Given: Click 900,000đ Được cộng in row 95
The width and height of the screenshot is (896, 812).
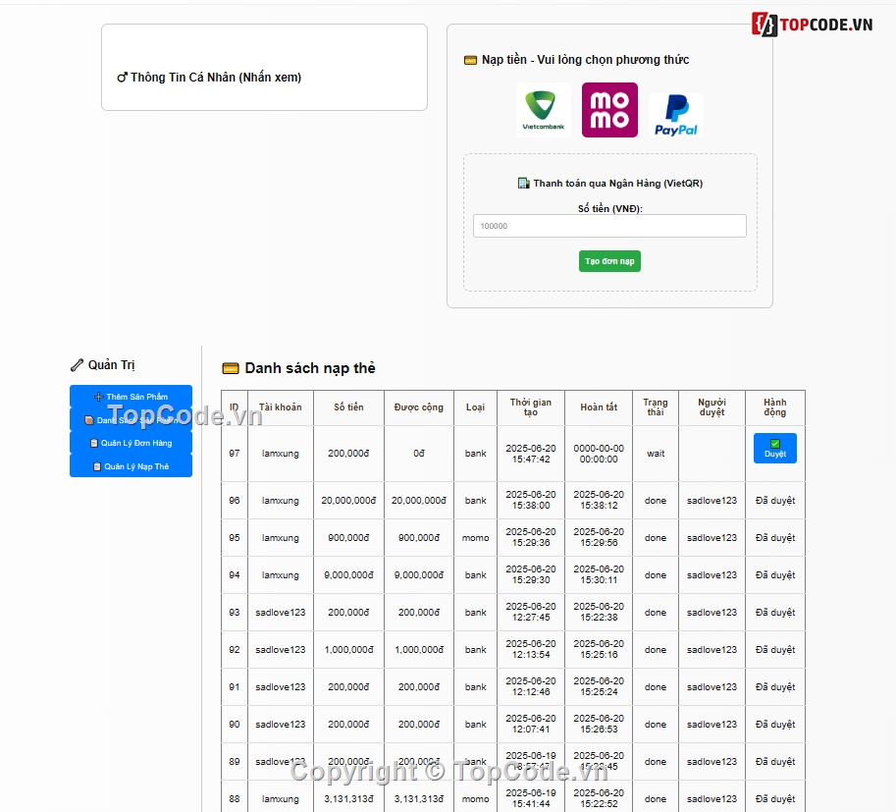Looking at the screenshot, I should 419,537.
